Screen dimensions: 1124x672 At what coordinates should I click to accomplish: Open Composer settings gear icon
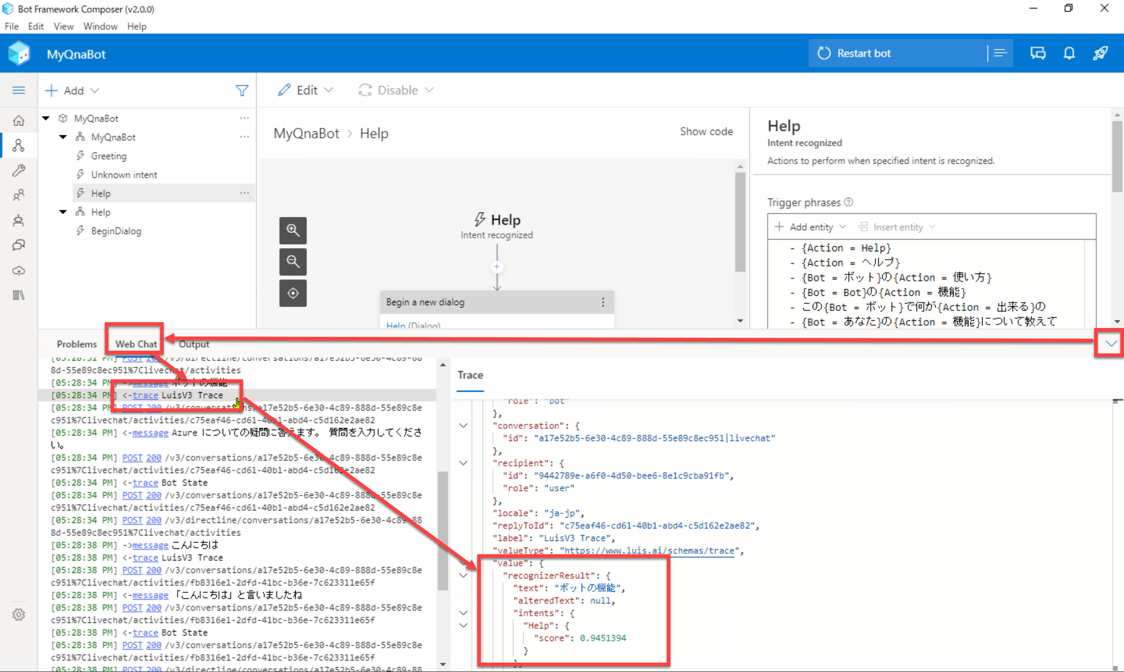pyautogui.click(x=19, y=614)
